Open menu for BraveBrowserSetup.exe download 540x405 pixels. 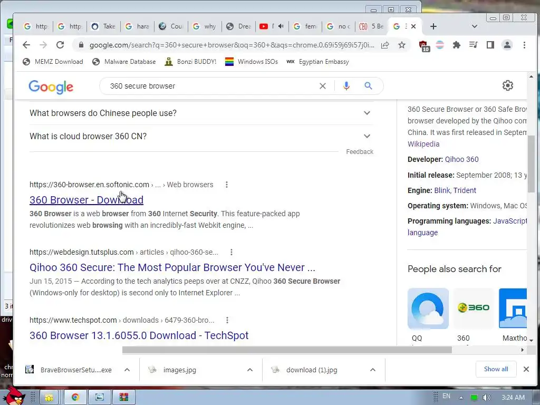[x=127, y=370]
